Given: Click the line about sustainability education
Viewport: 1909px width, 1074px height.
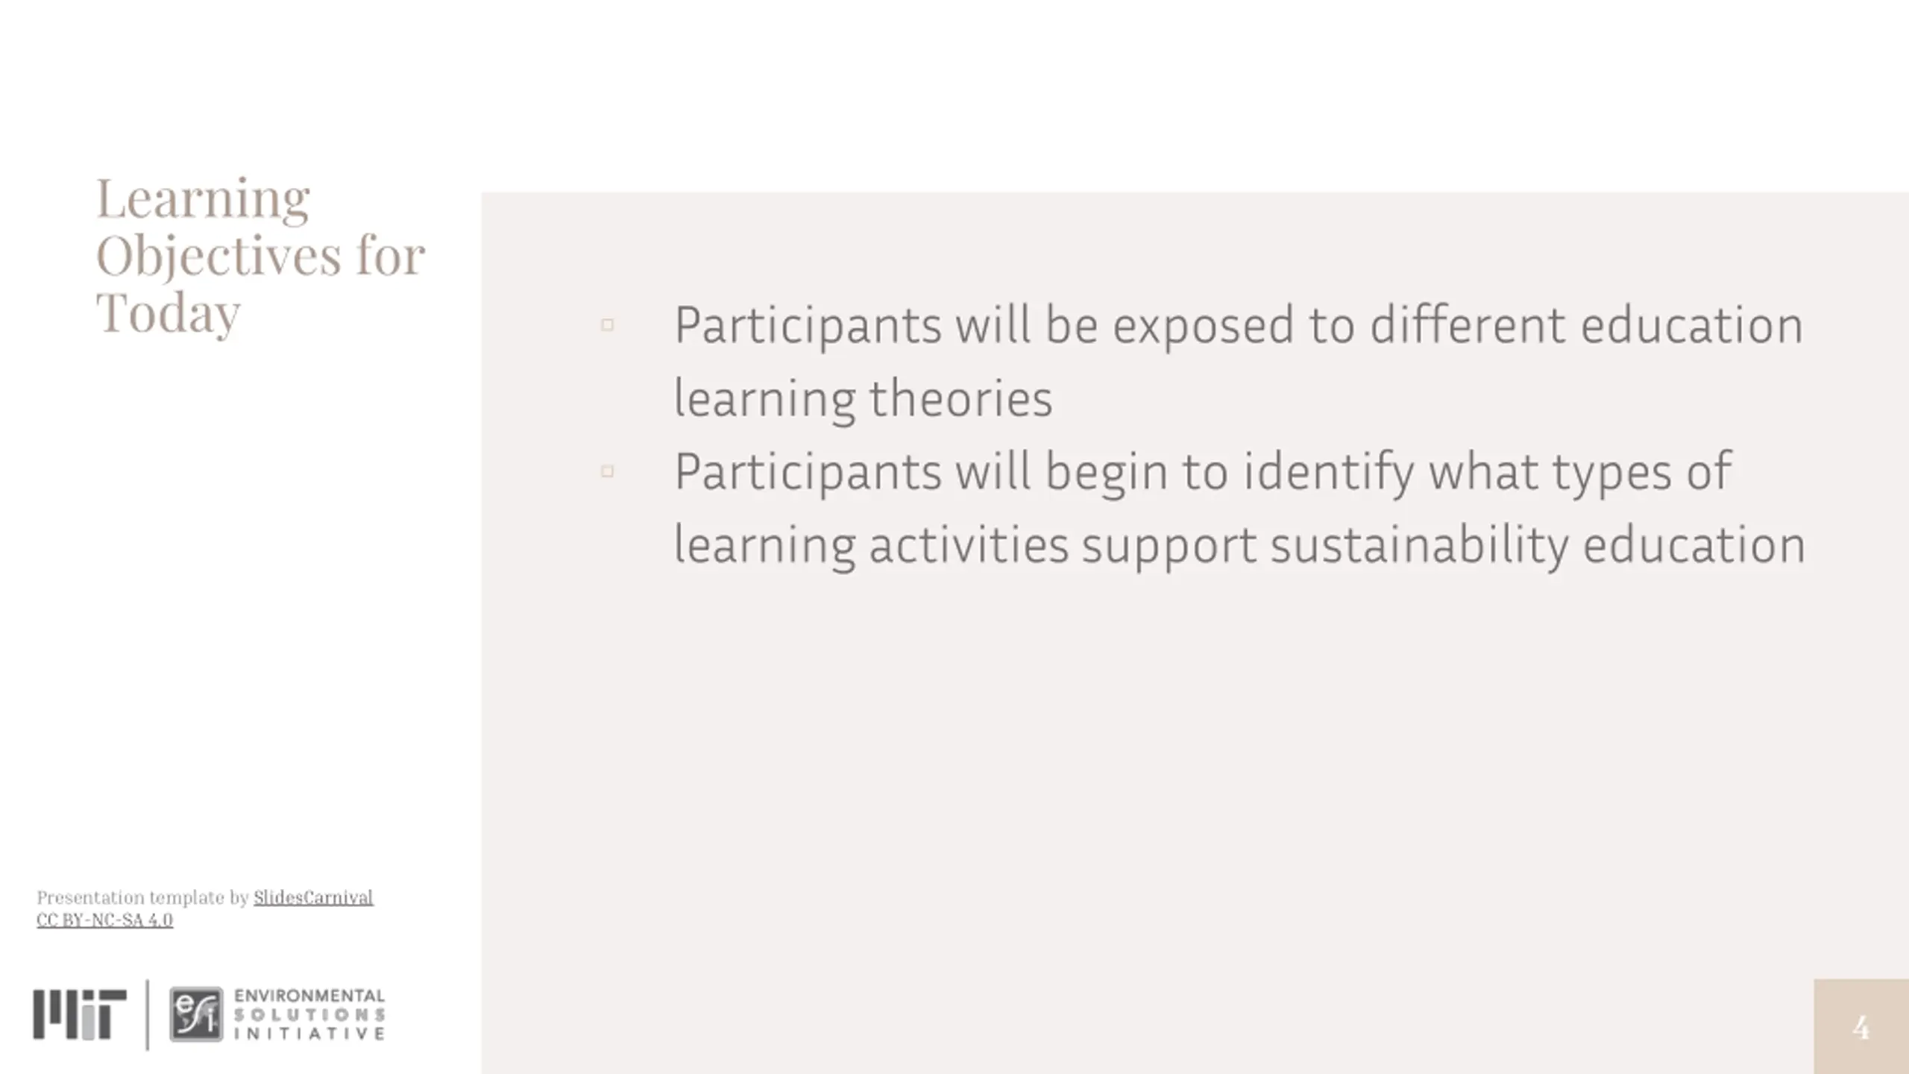Looking at the screenshot, I should click(1239, 545).
